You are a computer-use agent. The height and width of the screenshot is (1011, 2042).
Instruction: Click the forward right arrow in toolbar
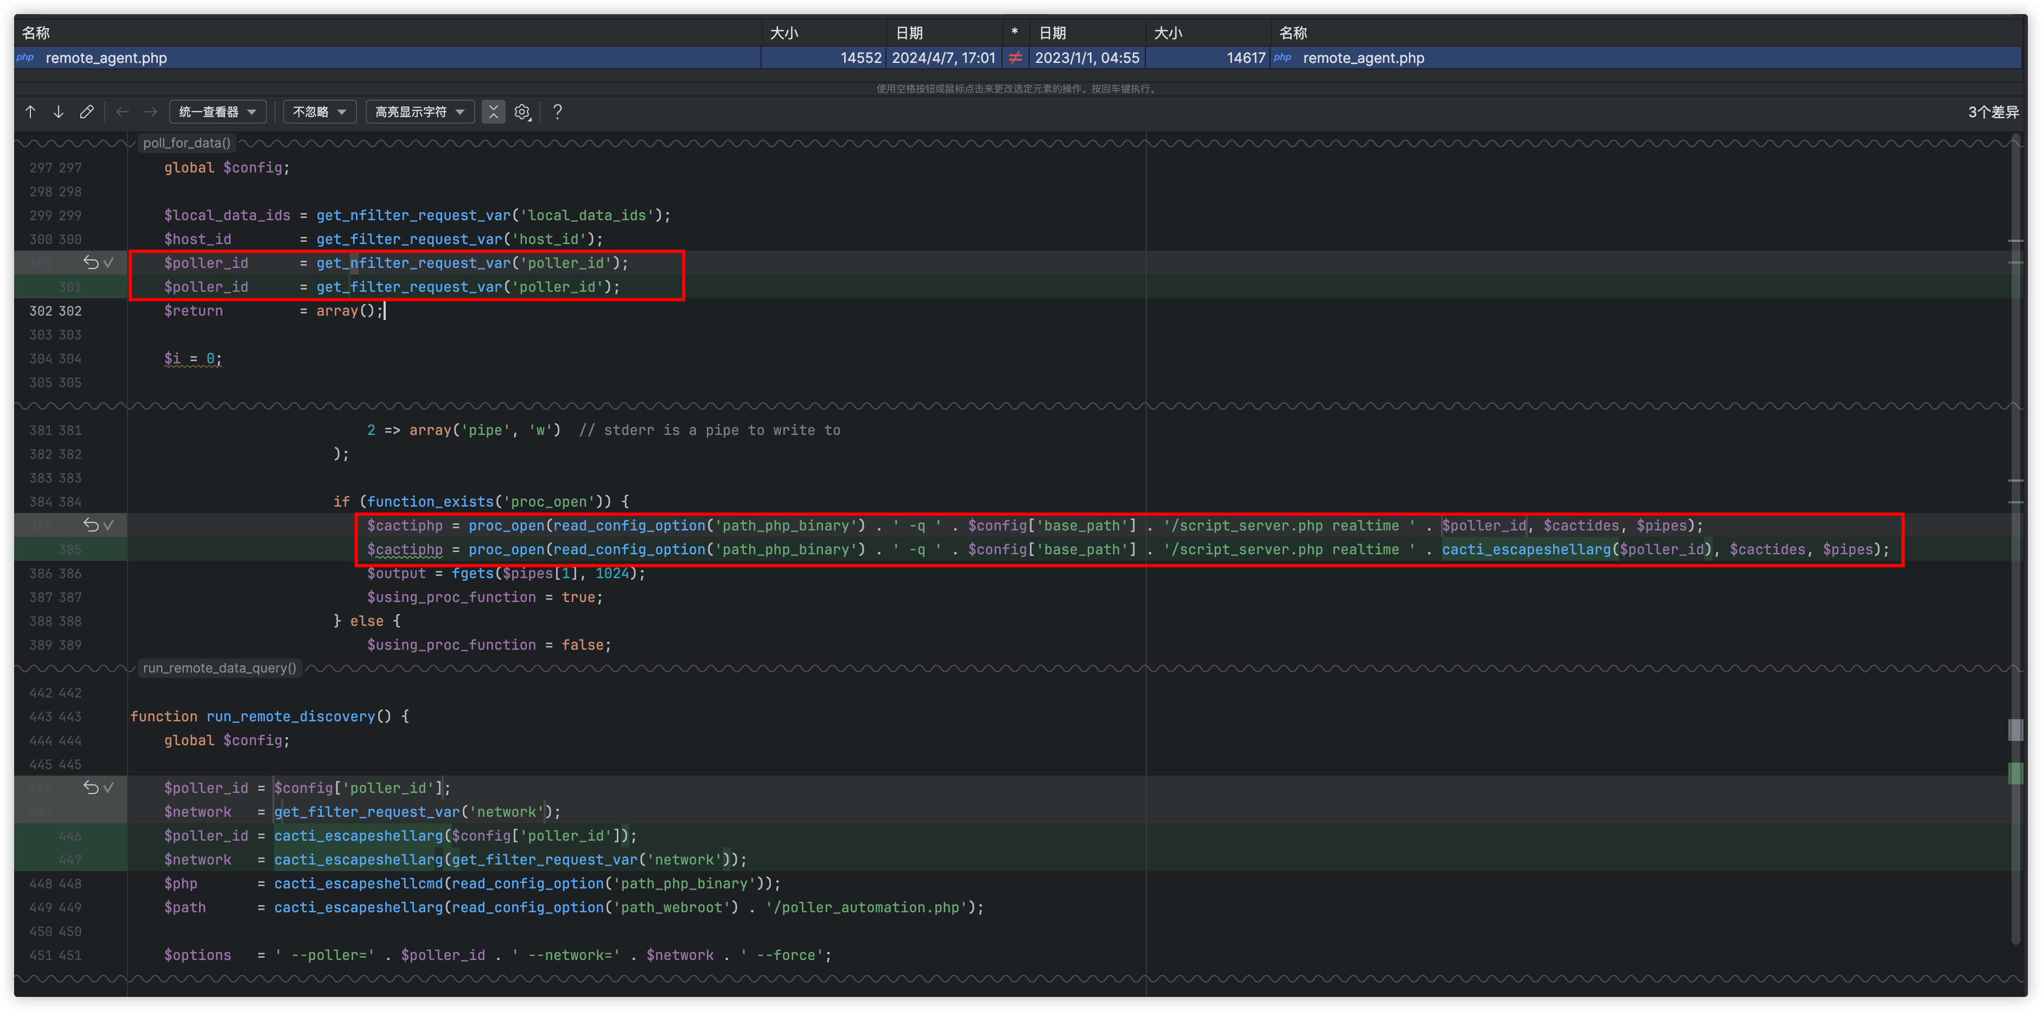tap(151, 112)
